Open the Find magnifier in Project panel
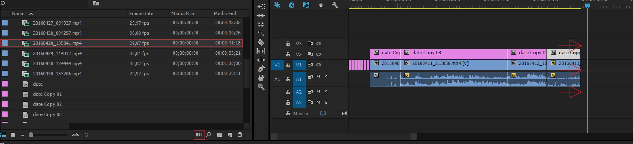 point(209,135)
